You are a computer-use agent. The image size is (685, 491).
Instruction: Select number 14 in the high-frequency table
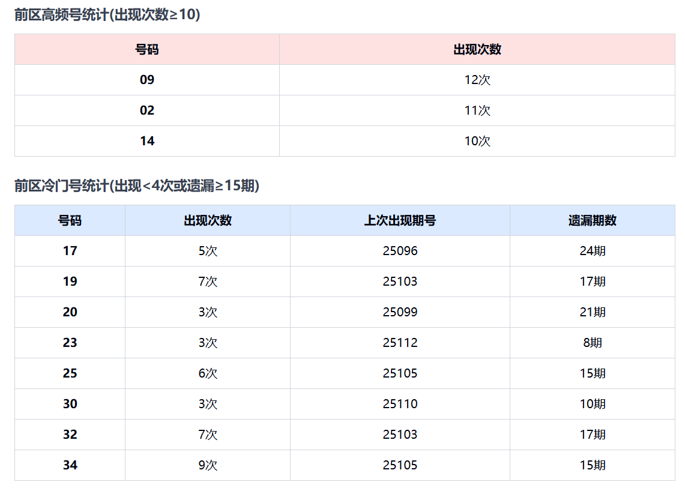147,141
